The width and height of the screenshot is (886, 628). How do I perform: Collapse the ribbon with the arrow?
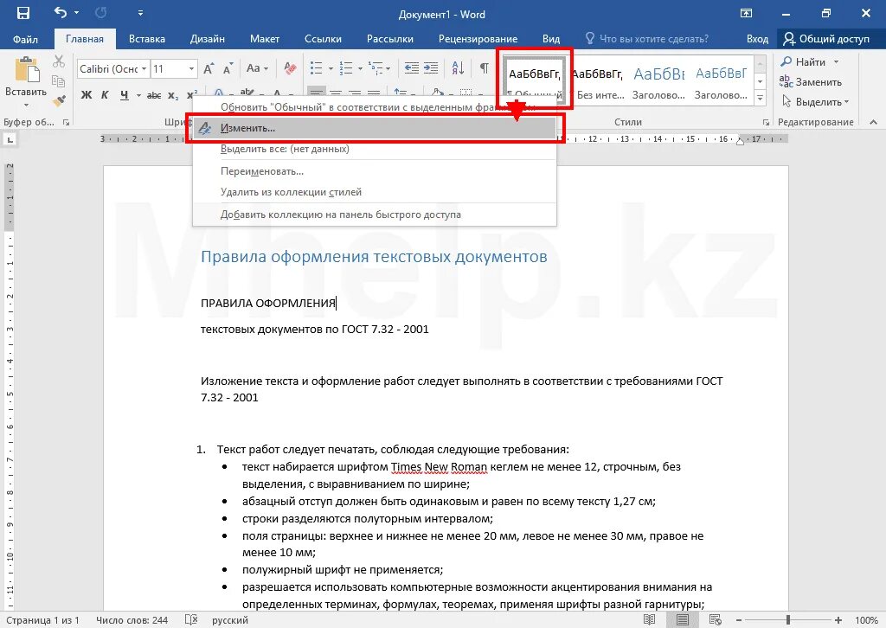point(873,122)
